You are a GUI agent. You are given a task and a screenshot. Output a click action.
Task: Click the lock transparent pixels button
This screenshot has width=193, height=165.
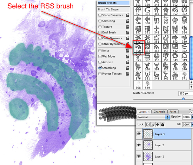[x=148, y=125]
